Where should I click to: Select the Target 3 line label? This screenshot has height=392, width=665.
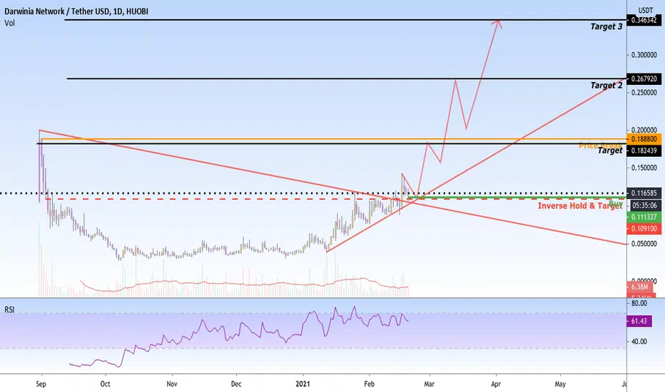tap(606, 26)
